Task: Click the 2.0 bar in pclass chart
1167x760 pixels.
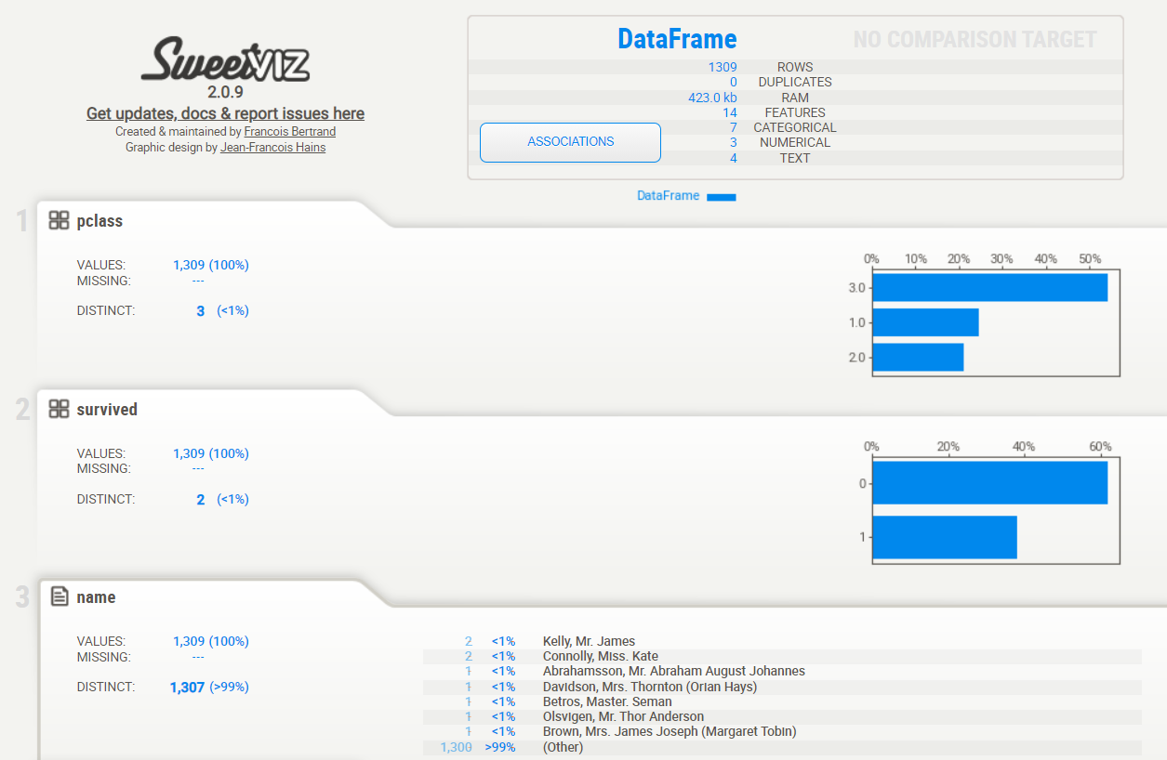Action: point(918,358)
